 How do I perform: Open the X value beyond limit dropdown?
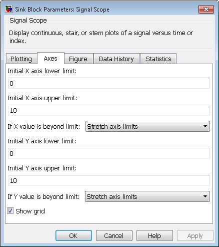(147, 126)
